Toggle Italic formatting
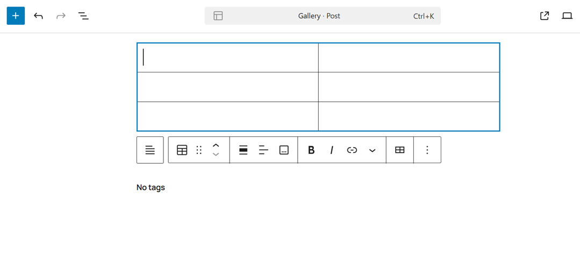 (x=332, y=150)
